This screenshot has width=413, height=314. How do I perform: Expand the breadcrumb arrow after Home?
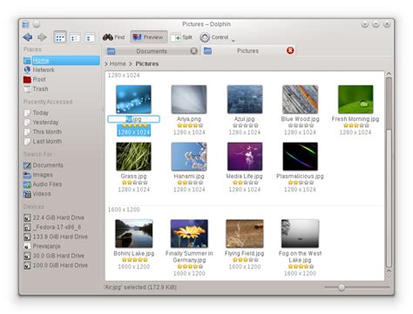coord(131,63)
